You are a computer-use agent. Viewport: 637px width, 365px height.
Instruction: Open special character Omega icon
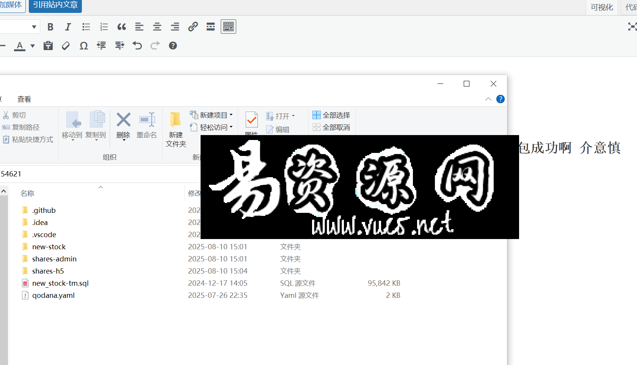pyautogui.click(x=84, y=46)
